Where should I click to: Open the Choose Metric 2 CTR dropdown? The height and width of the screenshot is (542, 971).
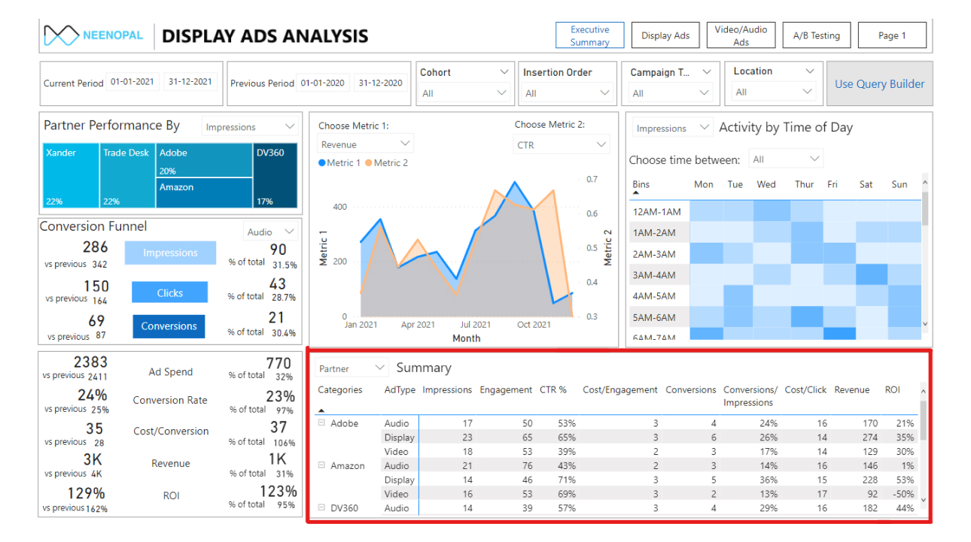(562, 144)
